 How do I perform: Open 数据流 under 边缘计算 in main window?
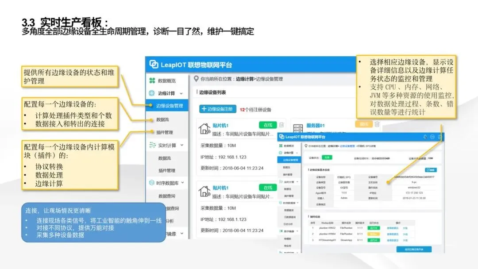162,119
